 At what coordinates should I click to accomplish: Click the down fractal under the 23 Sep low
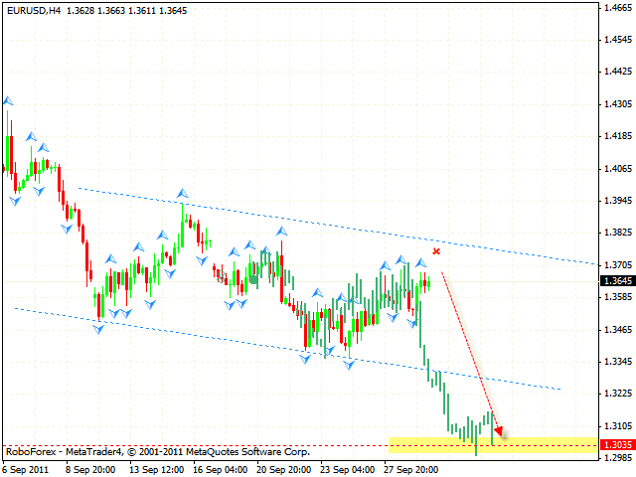349,365
